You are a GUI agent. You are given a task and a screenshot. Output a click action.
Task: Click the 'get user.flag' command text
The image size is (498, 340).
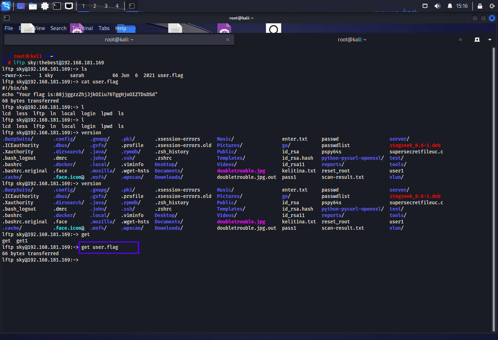[100, 247]
